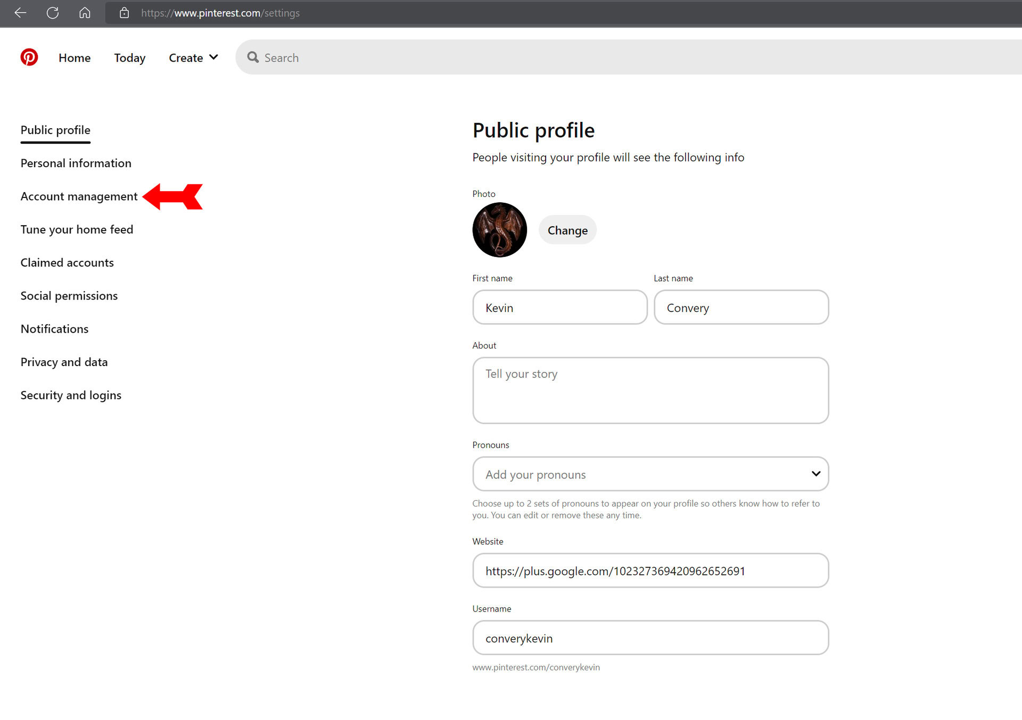Click the Website URL field
Screen dimensions: 1022x720
[650, 570]
